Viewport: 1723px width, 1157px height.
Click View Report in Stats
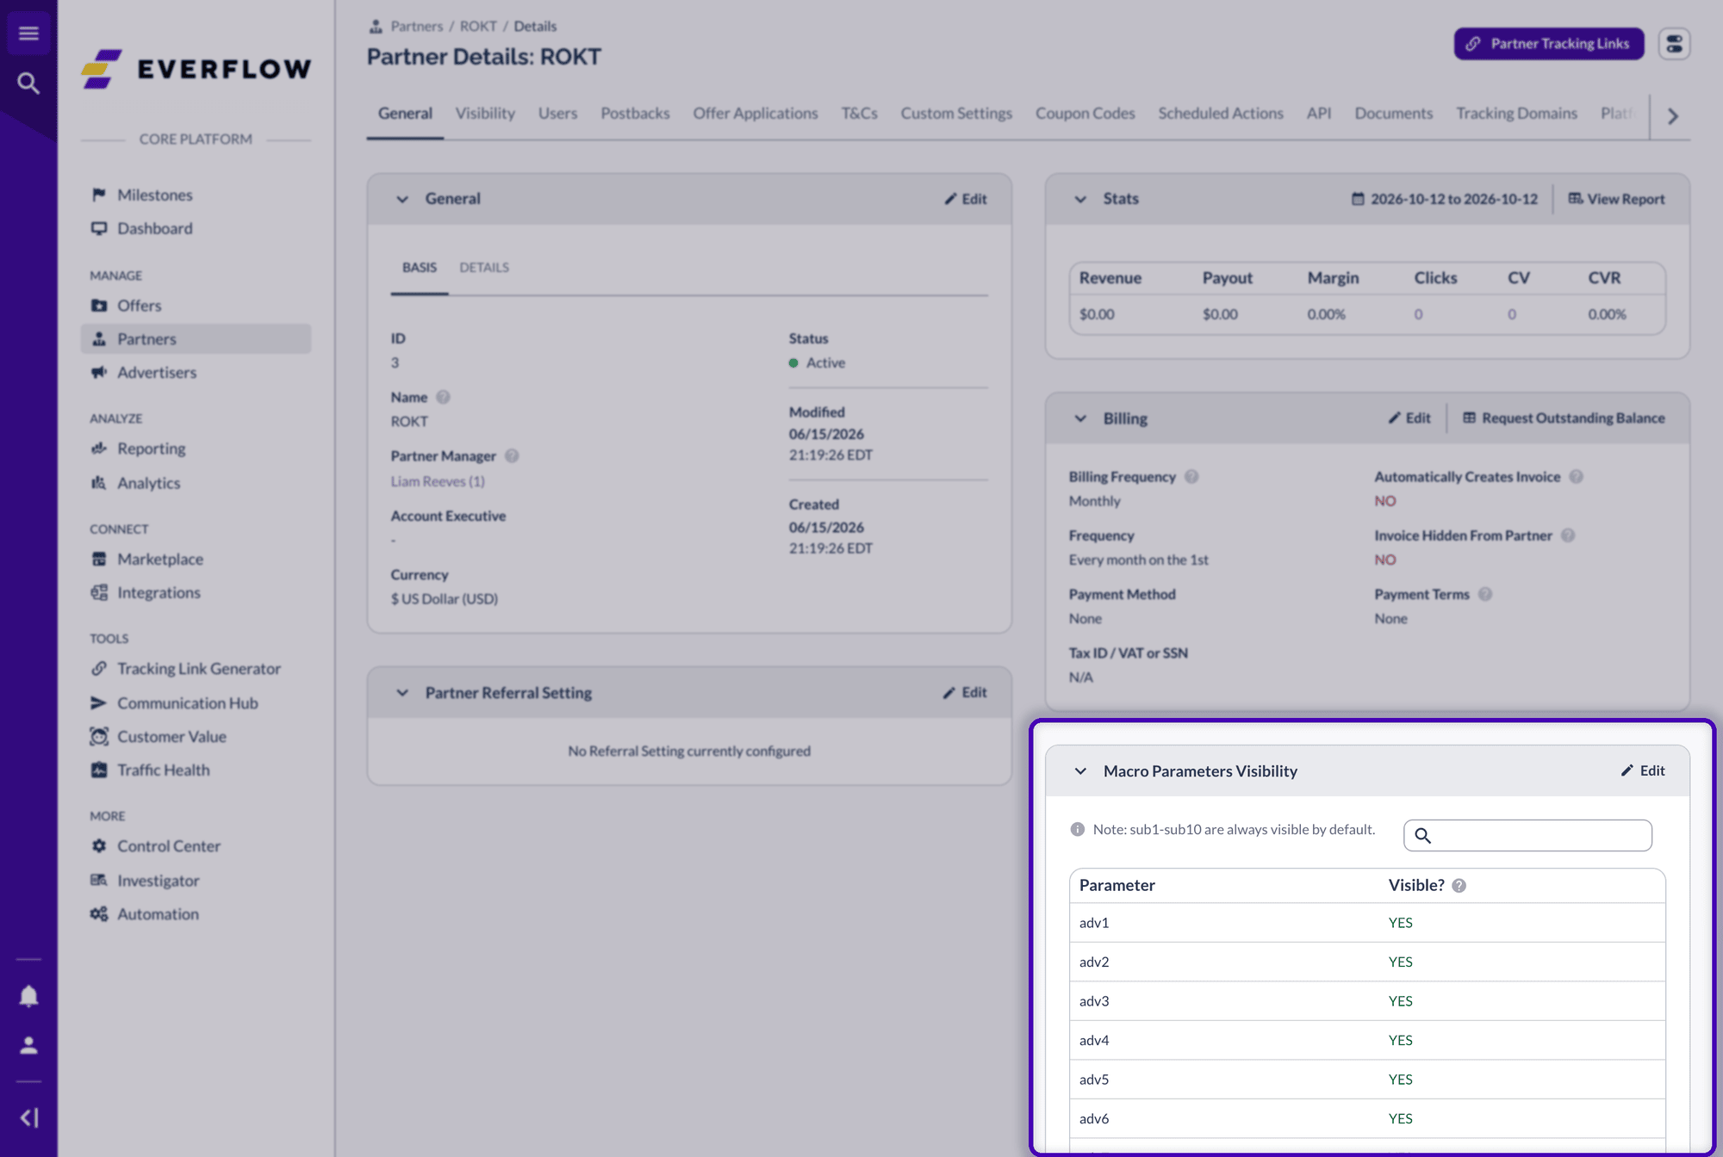tap(1616, 199)
